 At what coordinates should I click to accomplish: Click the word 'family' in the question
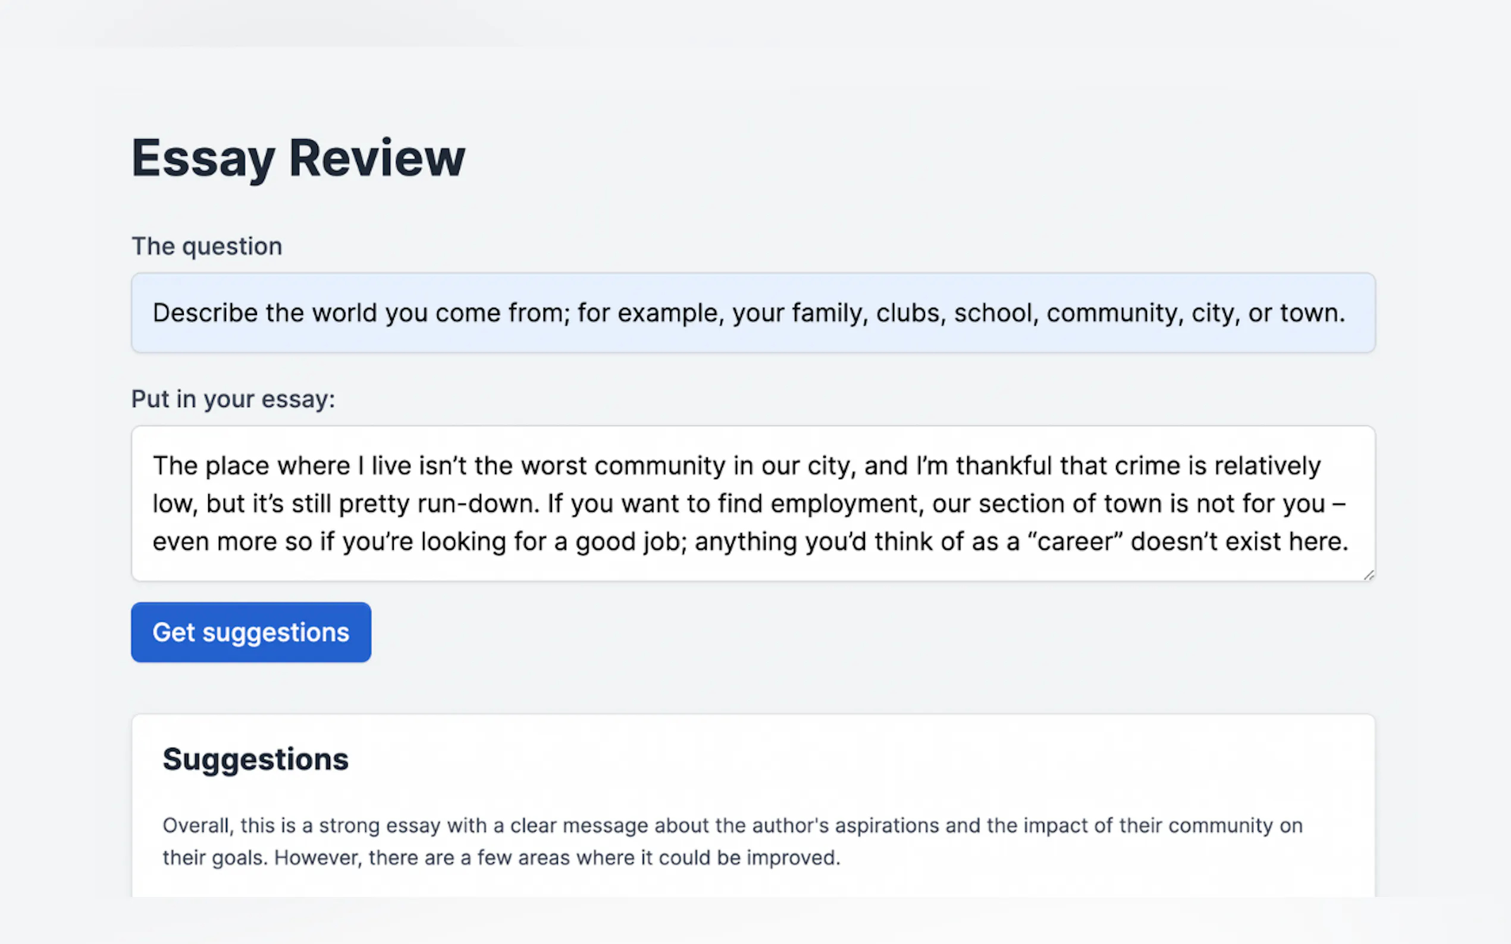pos(829,313)
